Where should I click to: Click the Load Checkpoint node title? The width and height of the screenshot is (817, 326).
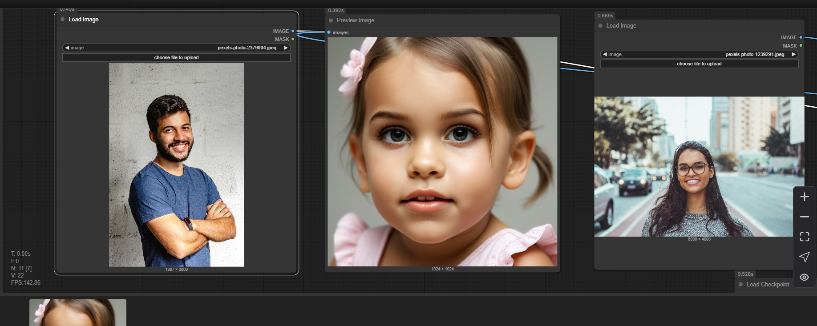(768, 284)
